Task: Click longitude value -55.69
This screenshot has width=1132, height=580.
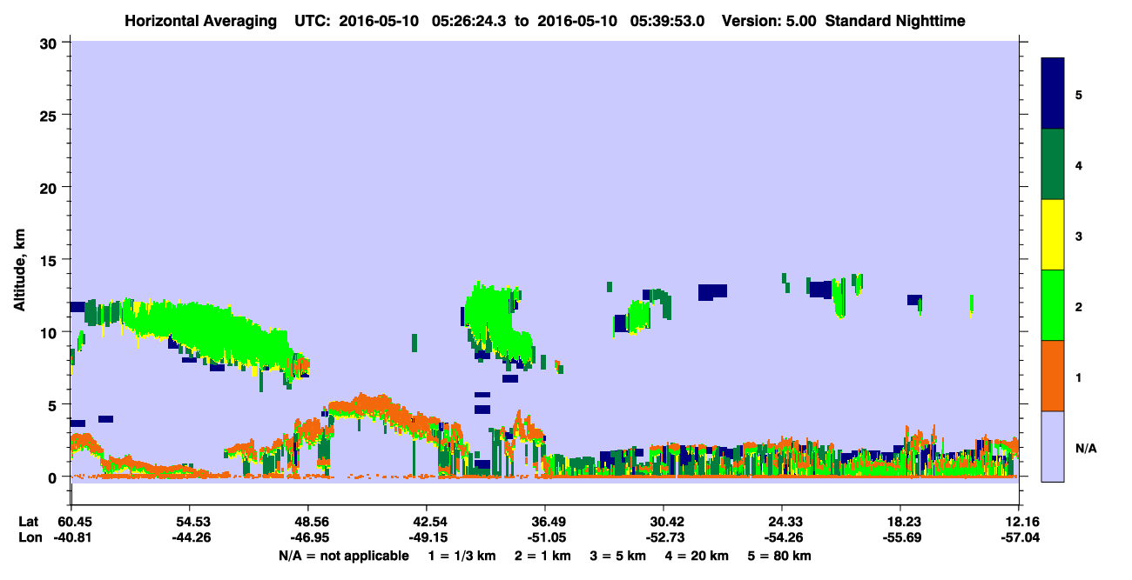Action: [900, 537]
